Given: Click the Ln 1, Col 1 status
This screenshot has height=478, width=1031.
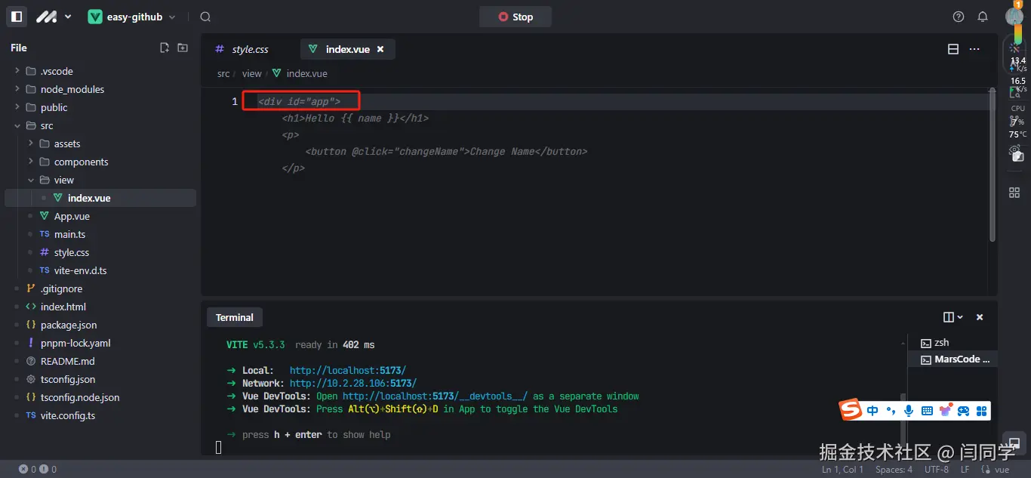Looking at the screenshot, I should coord(843,469).
